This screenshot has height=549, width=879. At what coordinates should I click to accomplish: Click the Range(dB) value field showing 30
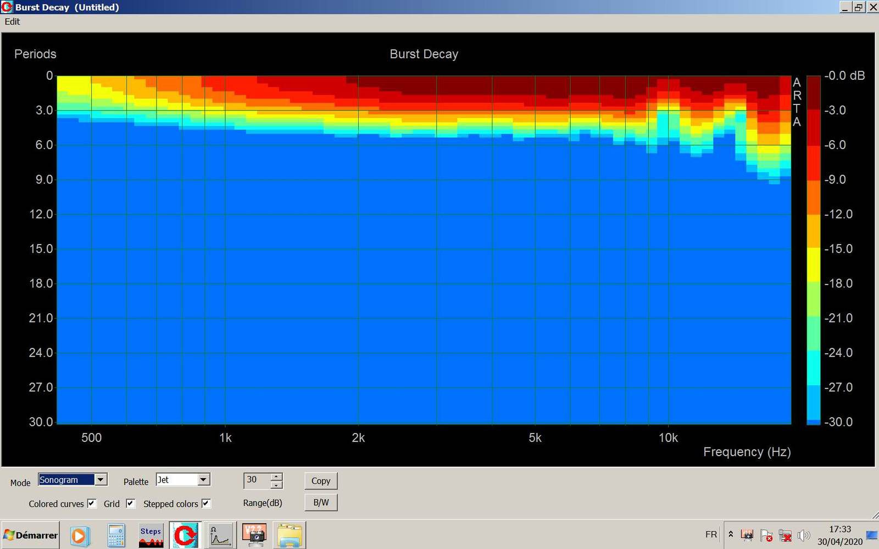(x=257, y=480)
